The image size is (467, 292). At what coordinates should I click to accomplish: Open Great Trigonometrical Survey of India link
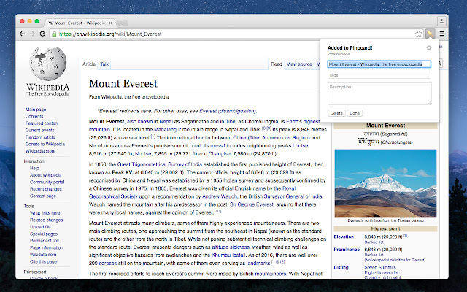coord(160,164)
